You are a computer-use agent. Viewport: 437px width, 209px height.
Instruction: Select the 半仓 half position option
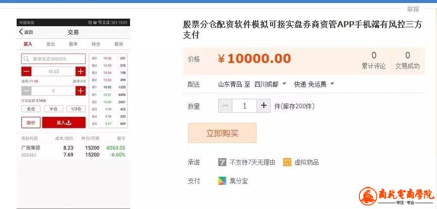click(x=53, y=109)
